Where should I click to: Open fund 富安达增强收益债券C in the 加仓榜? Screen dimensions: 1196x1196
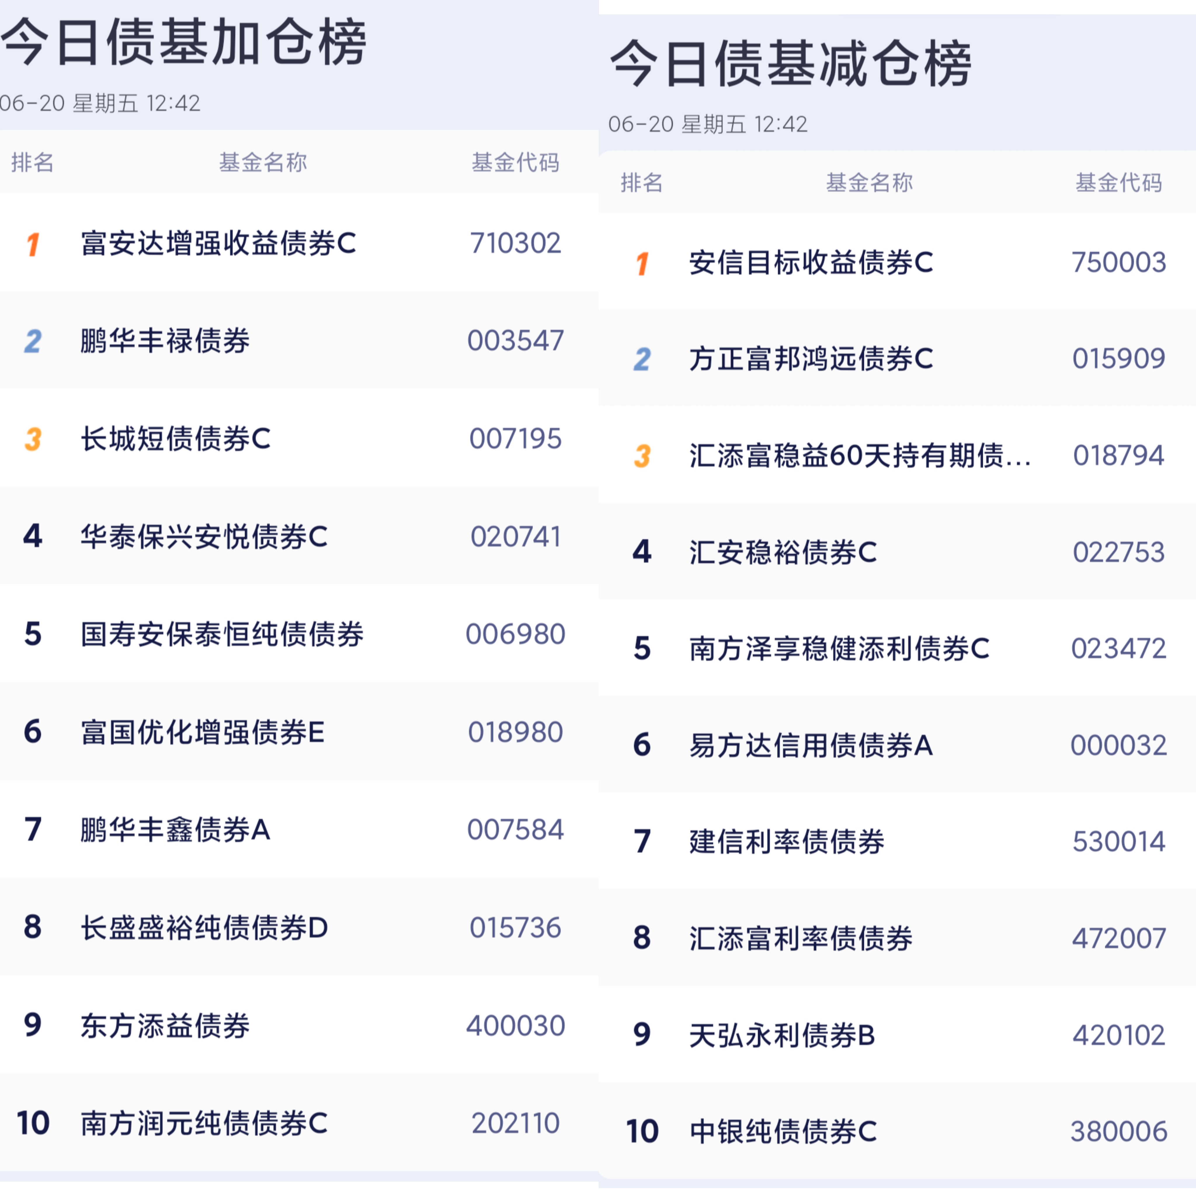(218, 243)
